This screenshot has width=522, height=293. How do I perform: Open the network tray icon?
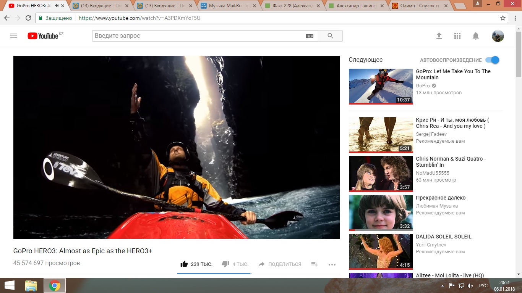point(461,285)
